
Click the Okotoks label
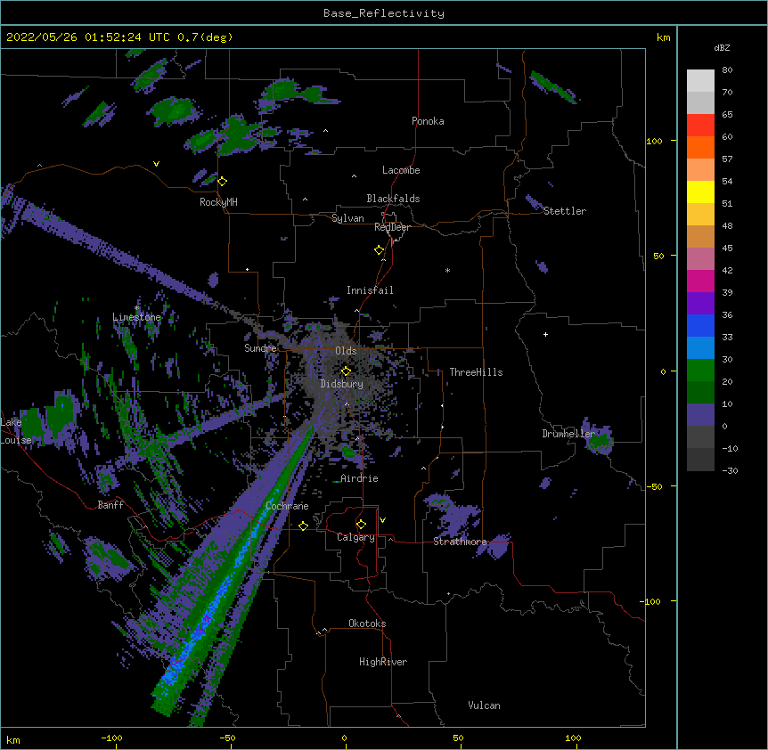(x=367, y=624)
